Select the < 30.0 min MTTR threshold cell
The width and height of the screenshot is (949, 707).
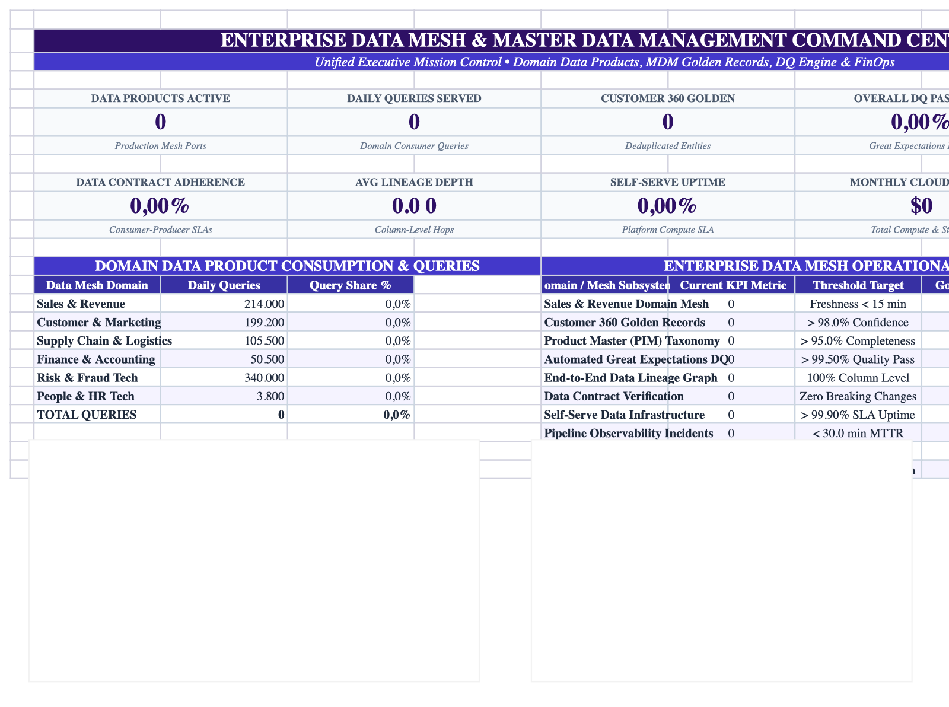coord(858,433)
